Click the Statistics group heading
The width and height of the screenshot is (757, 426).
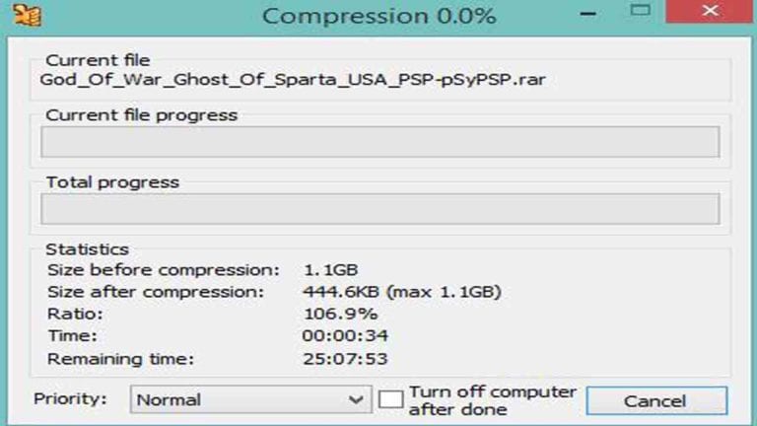[x=88, y=249]
